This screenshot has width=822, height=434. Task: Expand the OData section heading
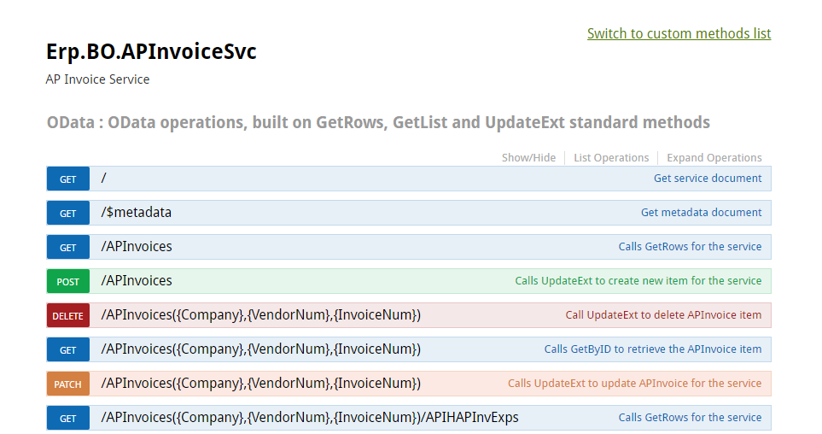pyautogui.click(x=378, y=122)
